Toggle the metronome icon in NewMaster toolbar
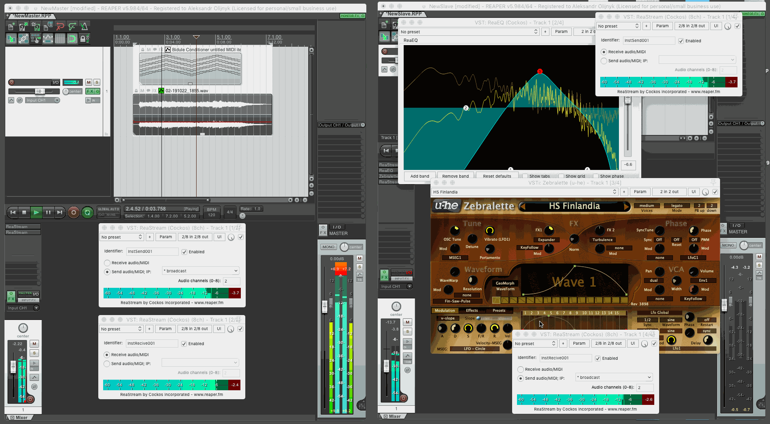The height and width of the screenshot is (424, 770). 84,26
